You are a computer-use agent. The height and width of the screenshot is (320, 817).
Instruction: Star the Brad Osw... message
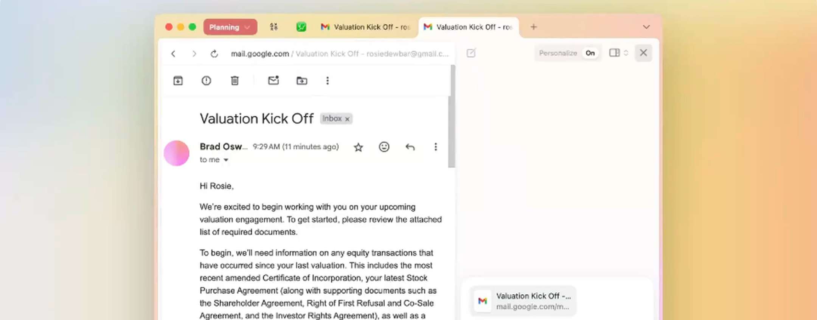(358, 147)
